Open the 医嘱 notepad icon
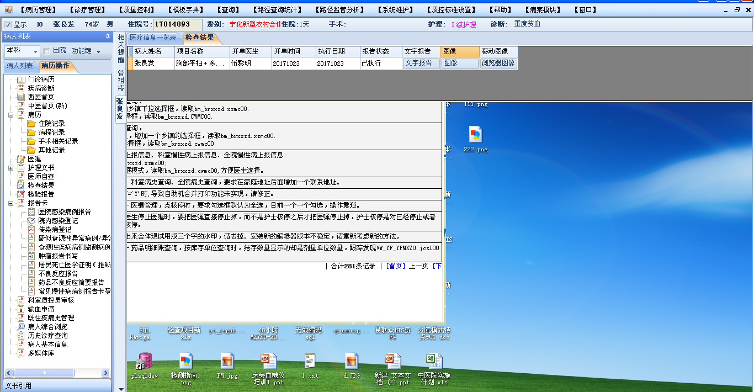 pos(21,159)
